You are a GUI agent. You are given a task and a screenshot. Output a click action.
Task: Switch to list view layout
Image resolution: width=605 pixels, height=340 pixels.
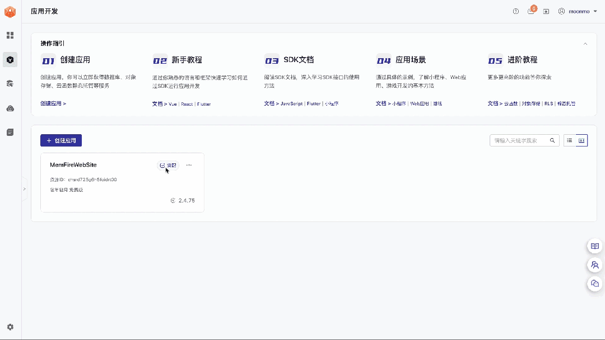[x=570, y=140]
